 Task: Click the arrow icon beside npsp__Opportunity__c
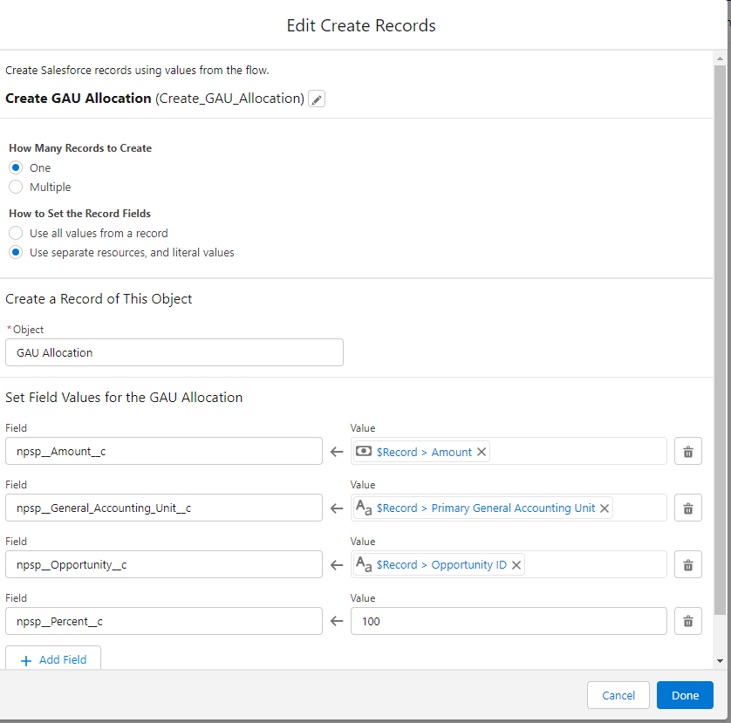click(337, 565)
